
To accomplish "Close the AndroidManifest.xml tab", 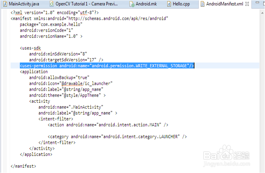I will [247, 4].
